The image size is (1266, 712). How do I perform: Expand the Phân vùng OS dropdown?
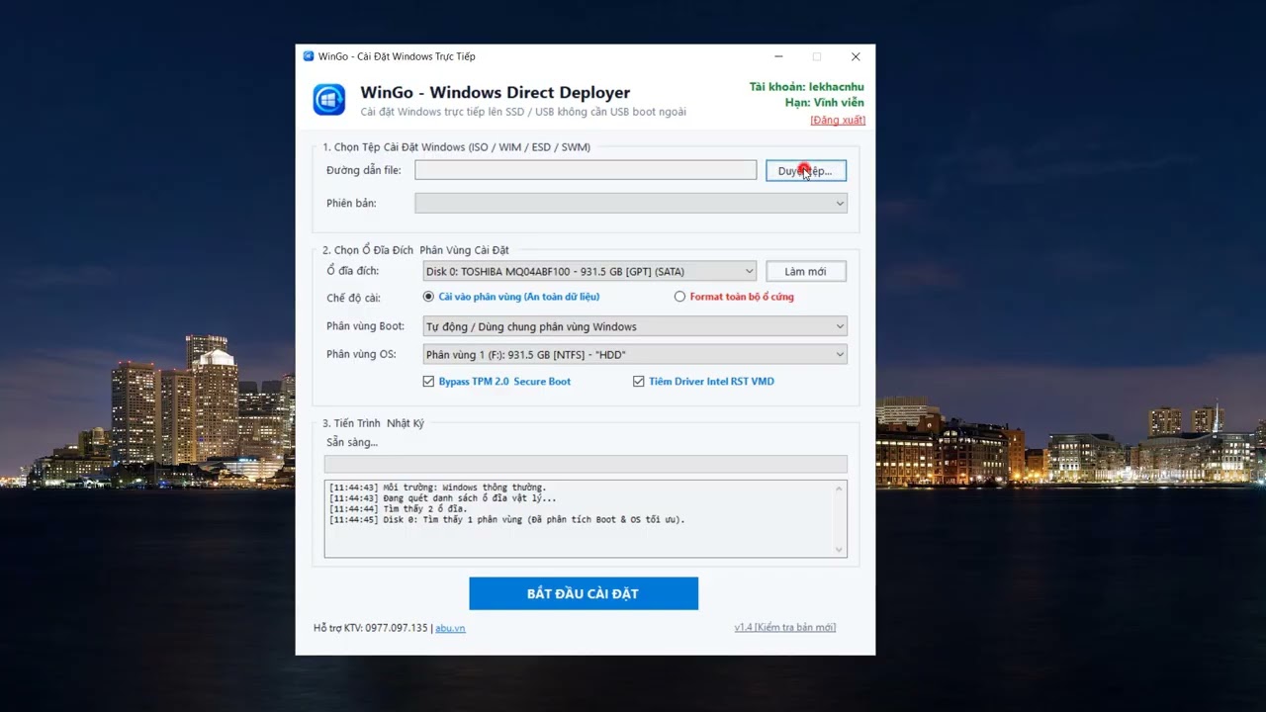(635, 354)
